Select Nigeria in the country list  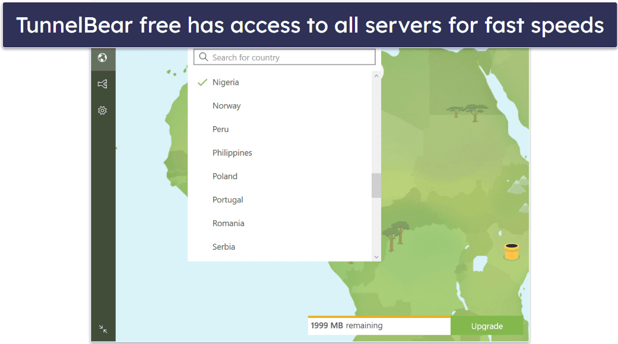(x=280, y=82)
